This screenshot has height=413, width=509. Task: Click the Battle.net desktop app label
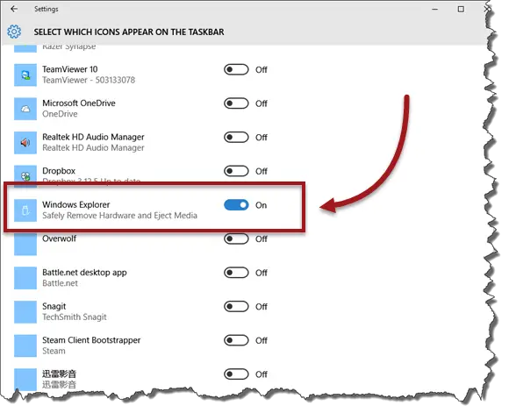coord(84,273)
